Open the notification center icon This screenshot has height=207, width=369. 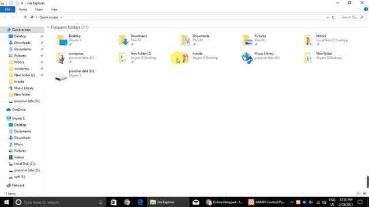[360, 202]
